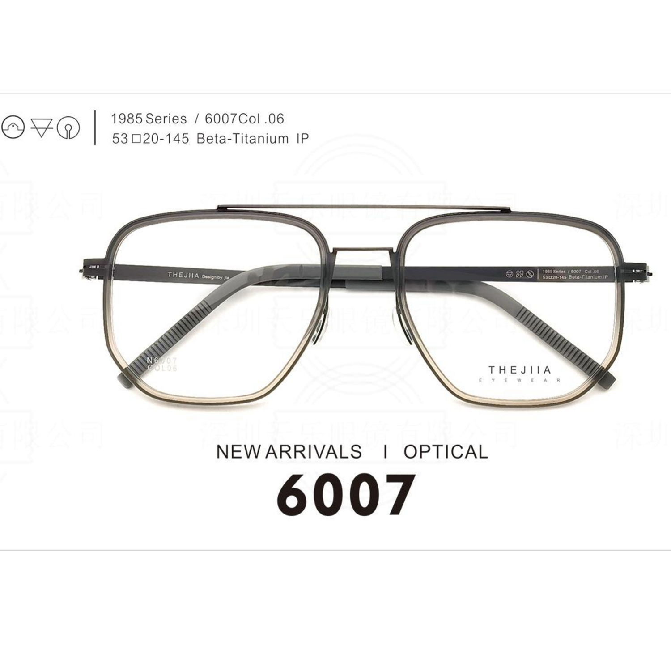Click the 'NEW ARRIVALS' heading
The width and height of the screenshot is (671, 671).
(x=289, y=452)
